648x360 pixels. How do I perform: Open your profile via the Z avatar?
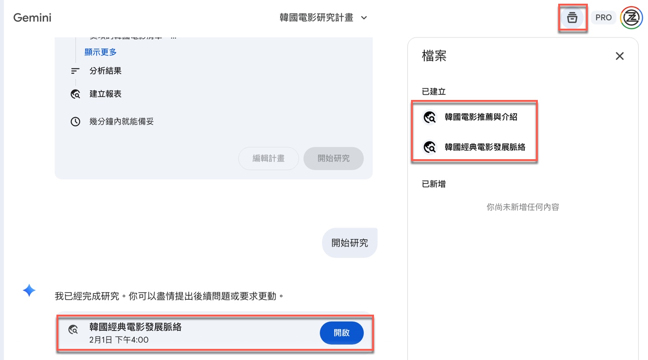tap(631, 17)
